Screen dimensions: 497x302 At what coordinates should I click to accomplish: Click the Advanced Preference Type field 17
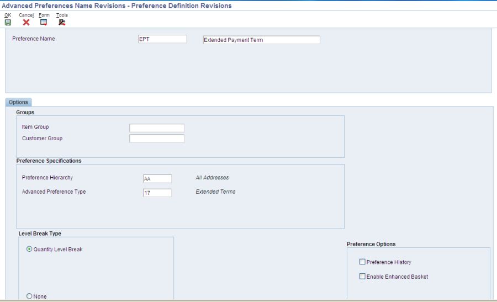(157, 193)
